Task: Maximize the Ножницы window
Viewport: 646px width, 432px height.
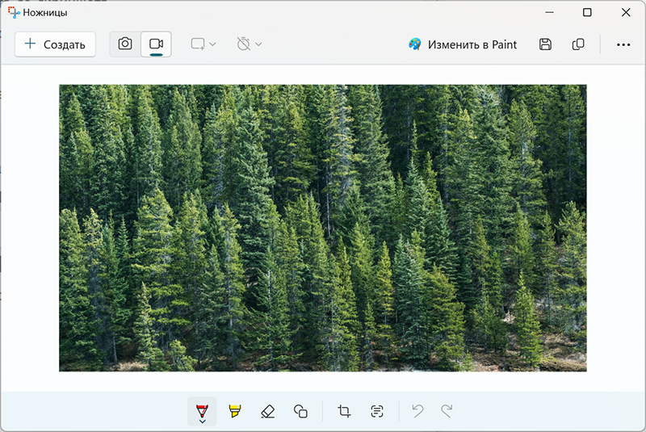Action: (x=587, y=12)
